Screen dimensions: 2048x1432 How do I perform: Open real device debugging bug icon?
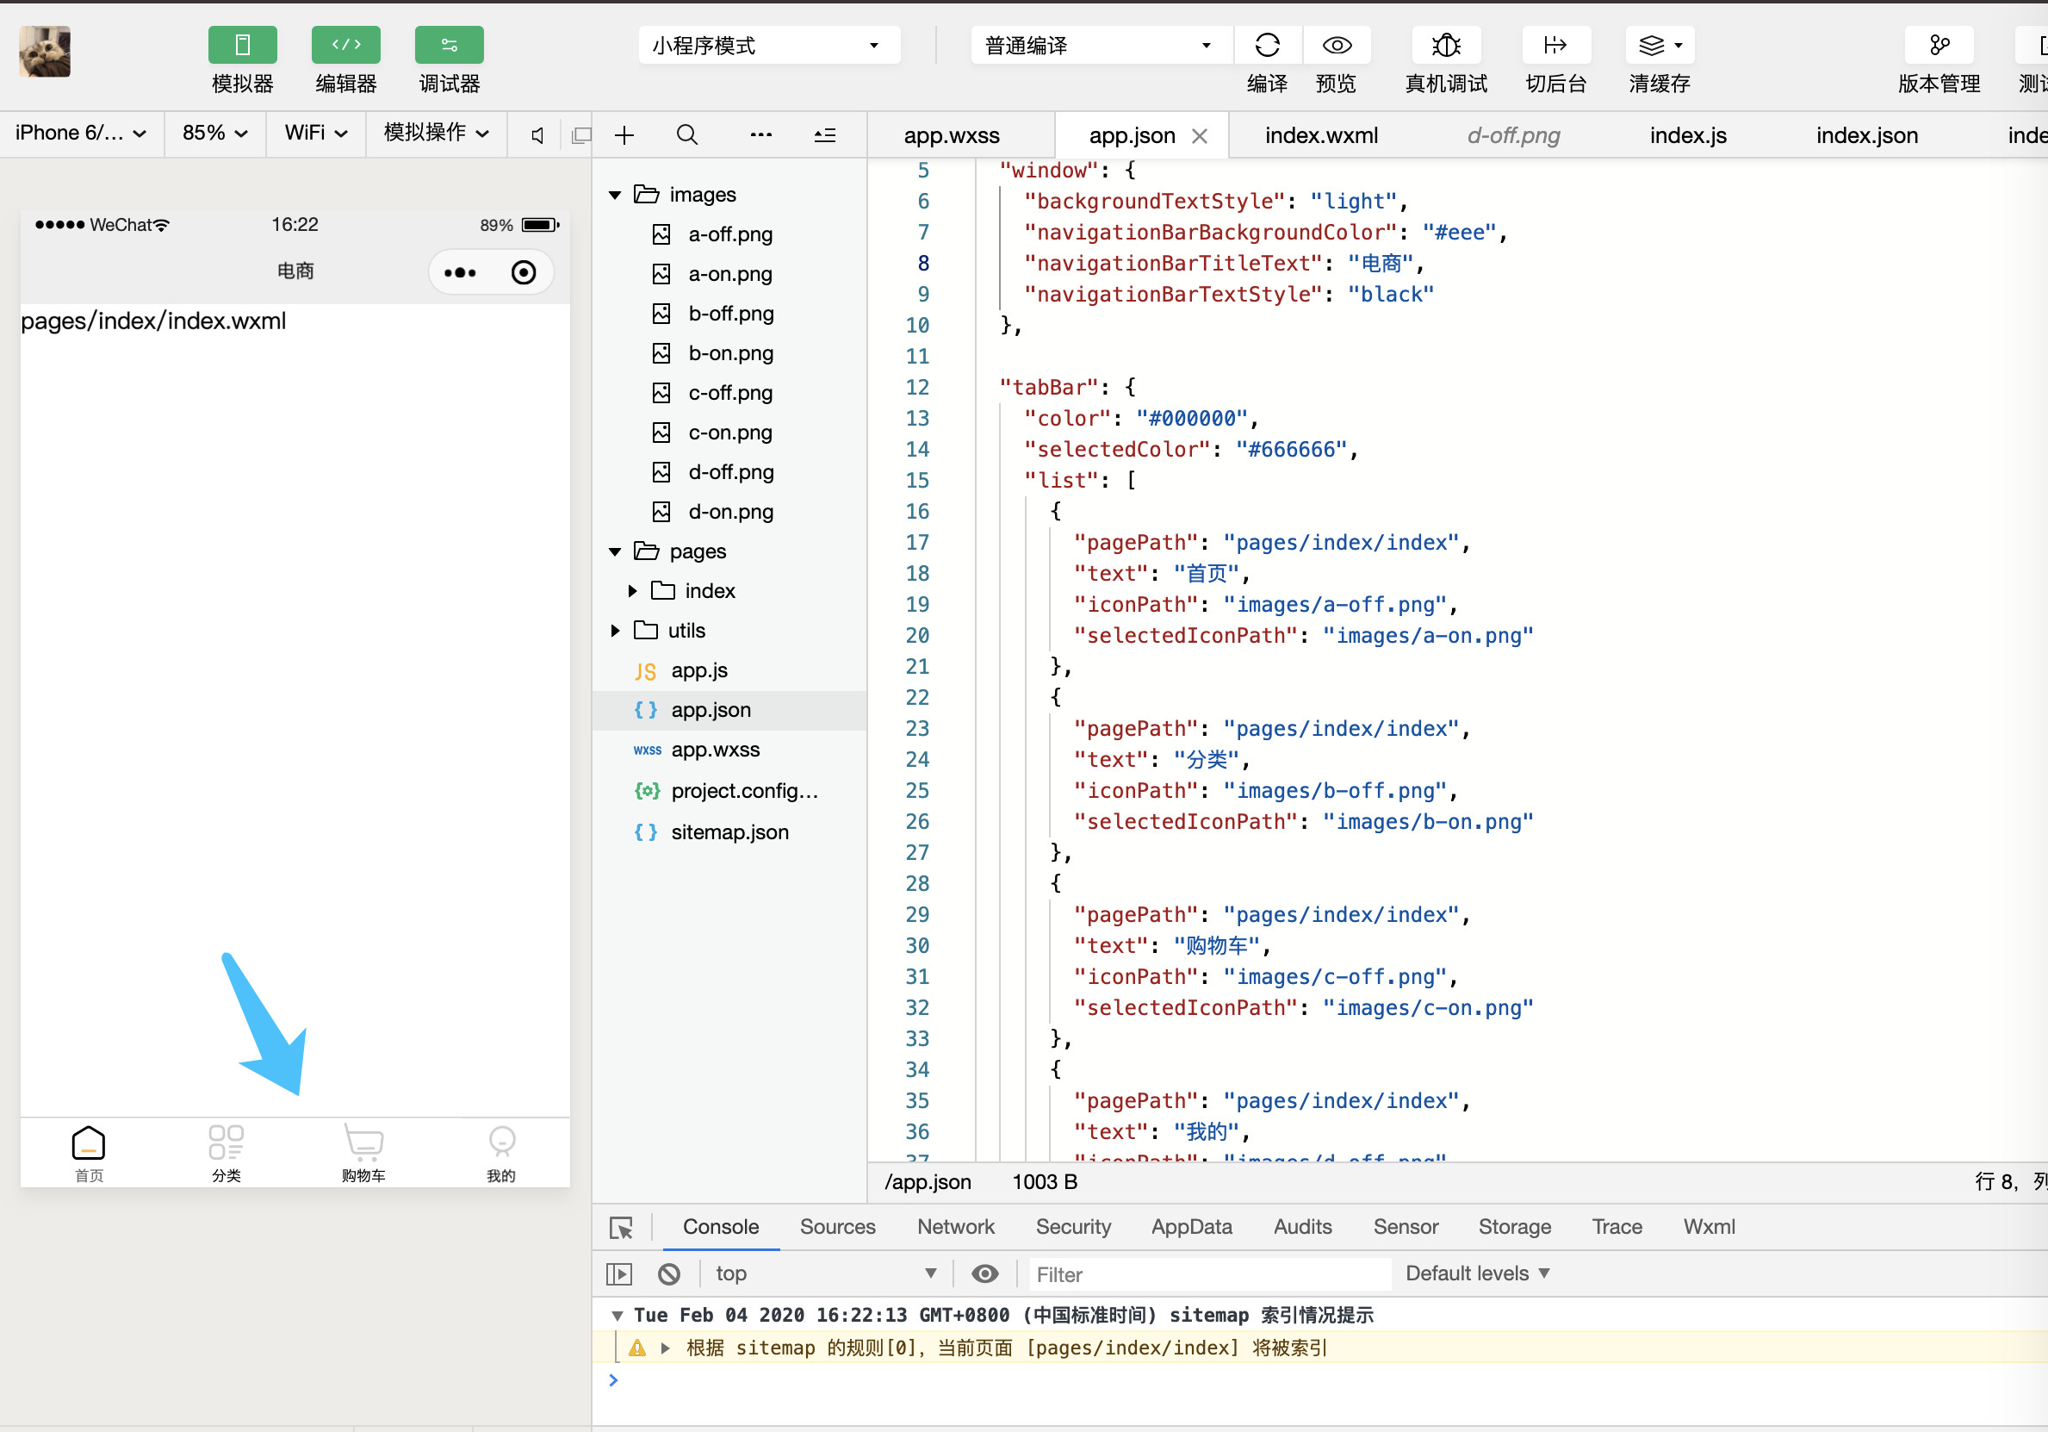coord(1445,46)
